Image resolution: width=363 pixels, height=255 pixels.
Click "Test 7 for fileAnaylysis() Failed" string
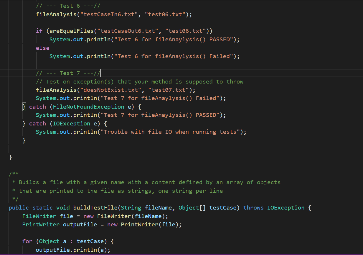pyautogui.click(x=160, y=98)
